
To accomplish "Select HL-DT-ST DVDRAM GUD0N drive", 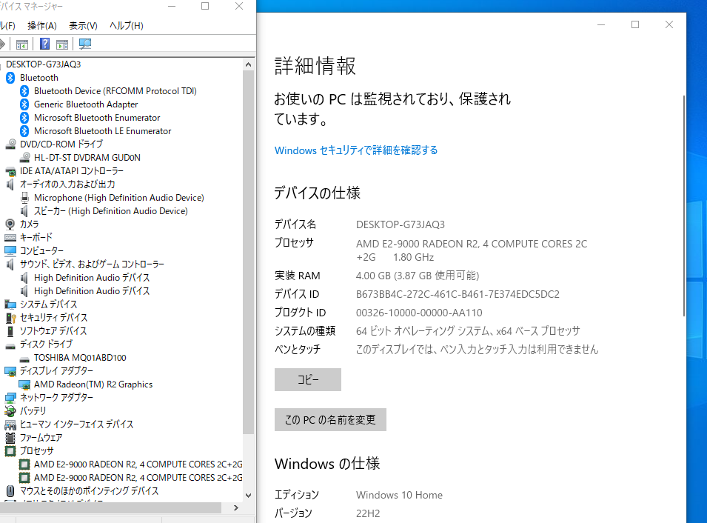I will [x=87, y=158].
